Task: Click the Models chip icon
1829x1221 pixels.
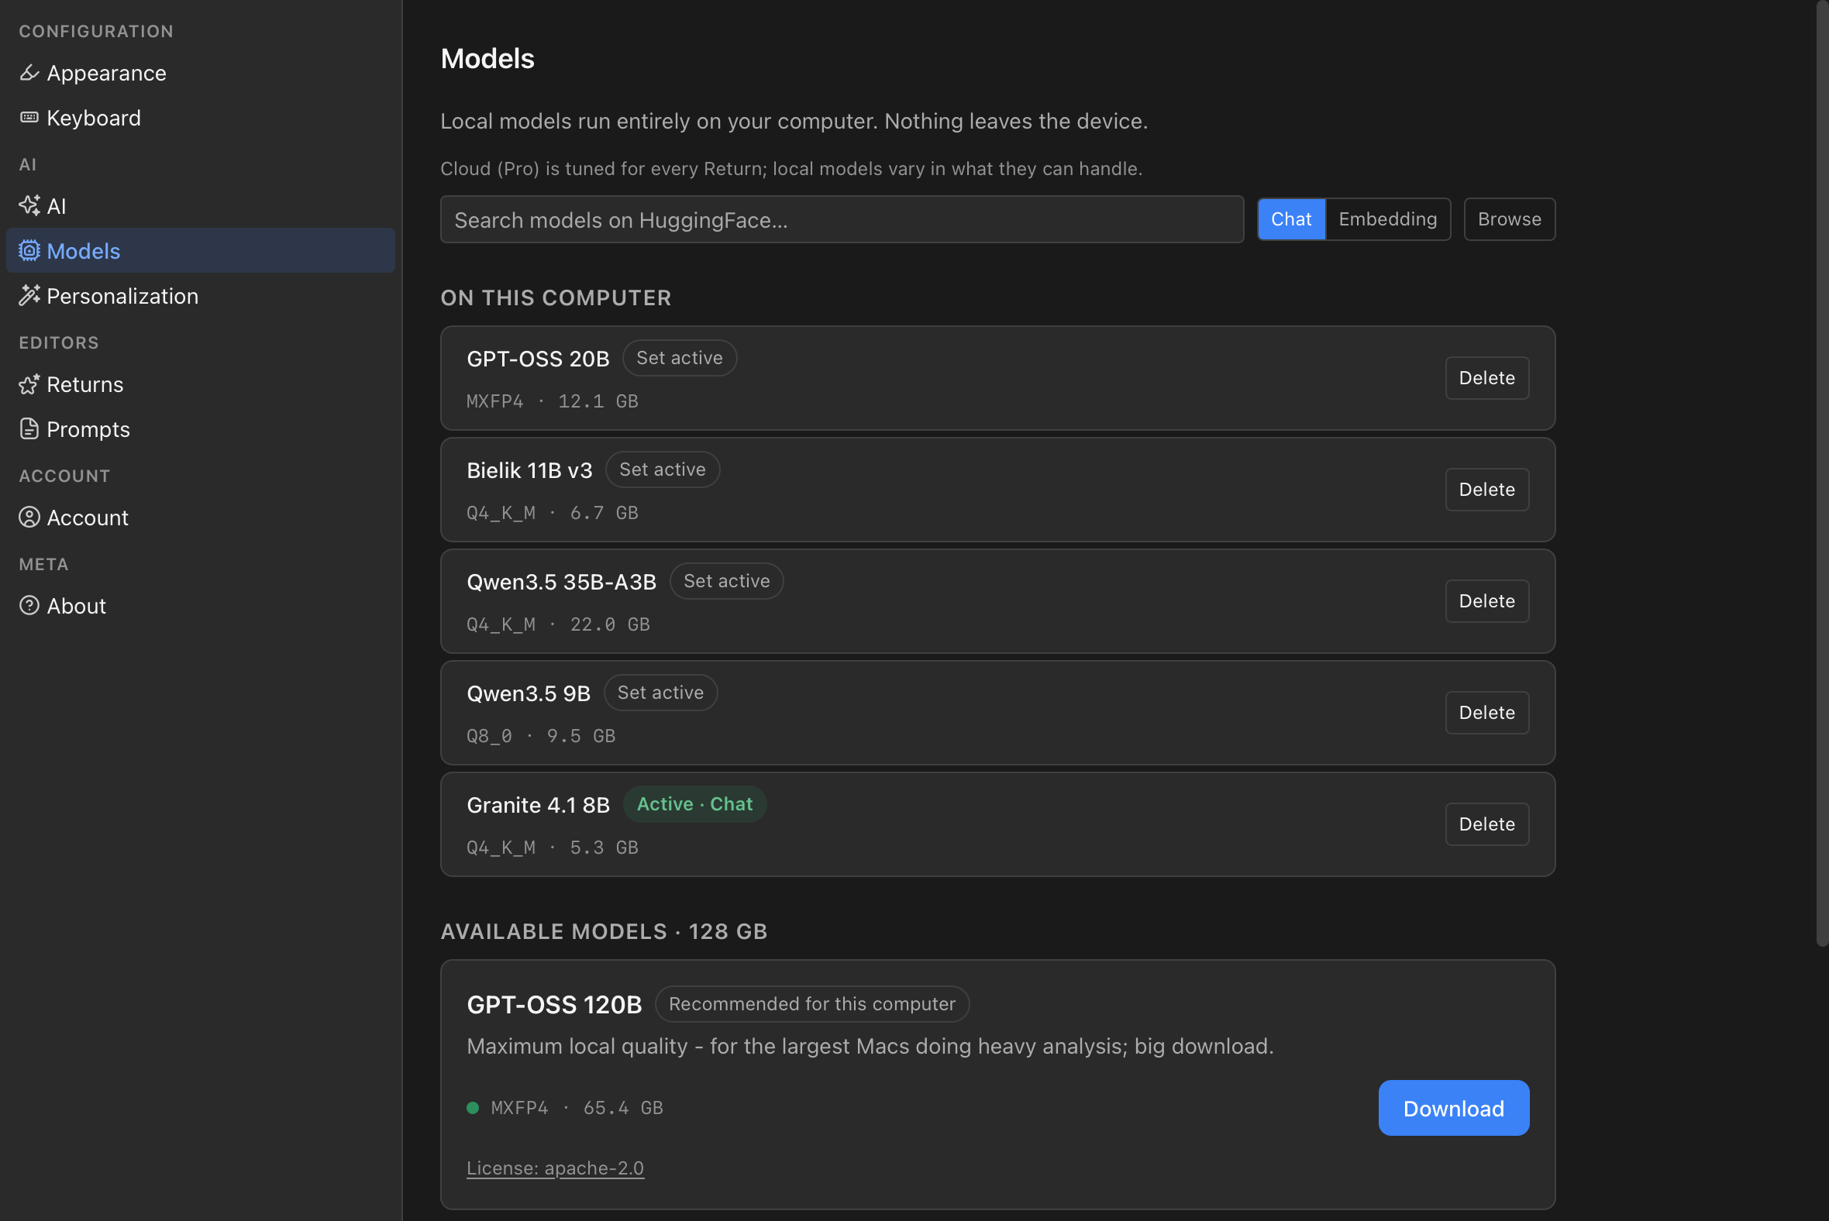Action: 29,251
